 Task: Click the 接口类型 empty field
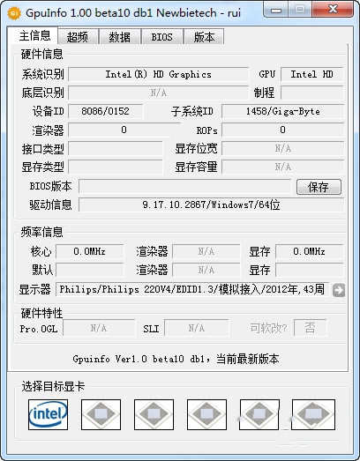tap(116, 148)
